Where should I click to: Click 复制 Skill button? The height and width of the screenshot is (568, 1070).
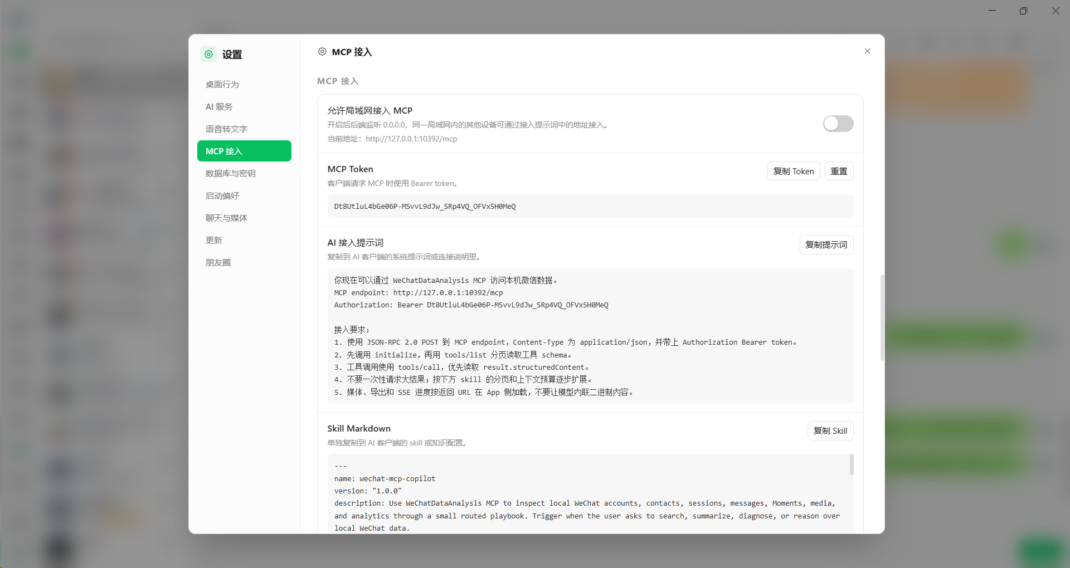[x=830, y=430]
